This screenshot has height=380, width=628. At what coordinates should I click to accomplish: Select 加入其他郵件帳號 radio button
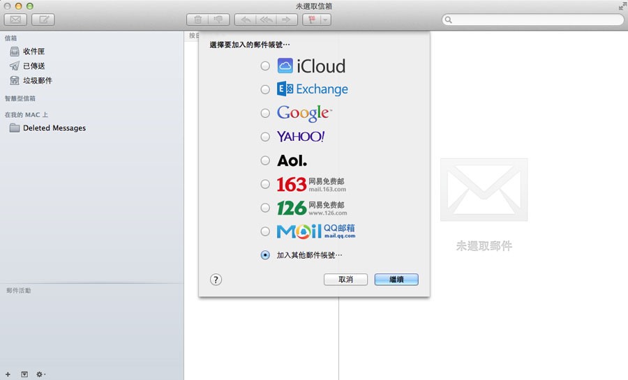[x=265, y=254]
